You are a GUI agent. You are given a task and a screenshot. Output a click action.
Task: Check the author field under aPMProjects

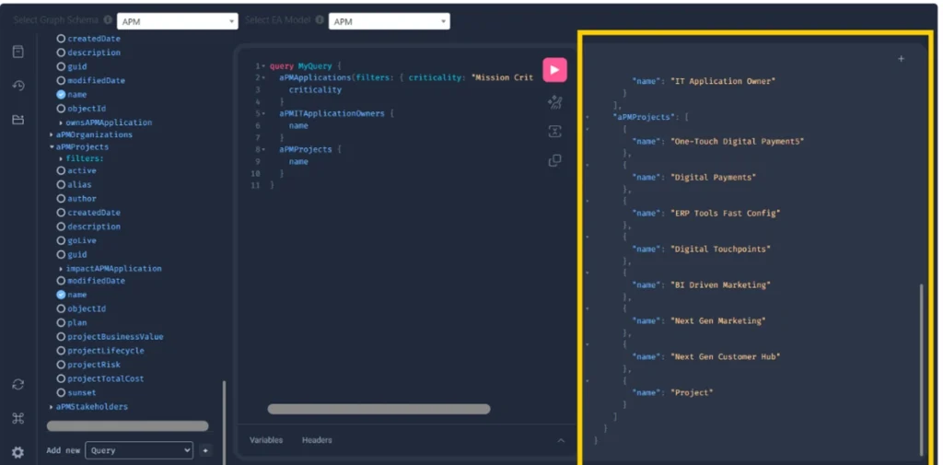pyautogui.click(x=61, y=199)
